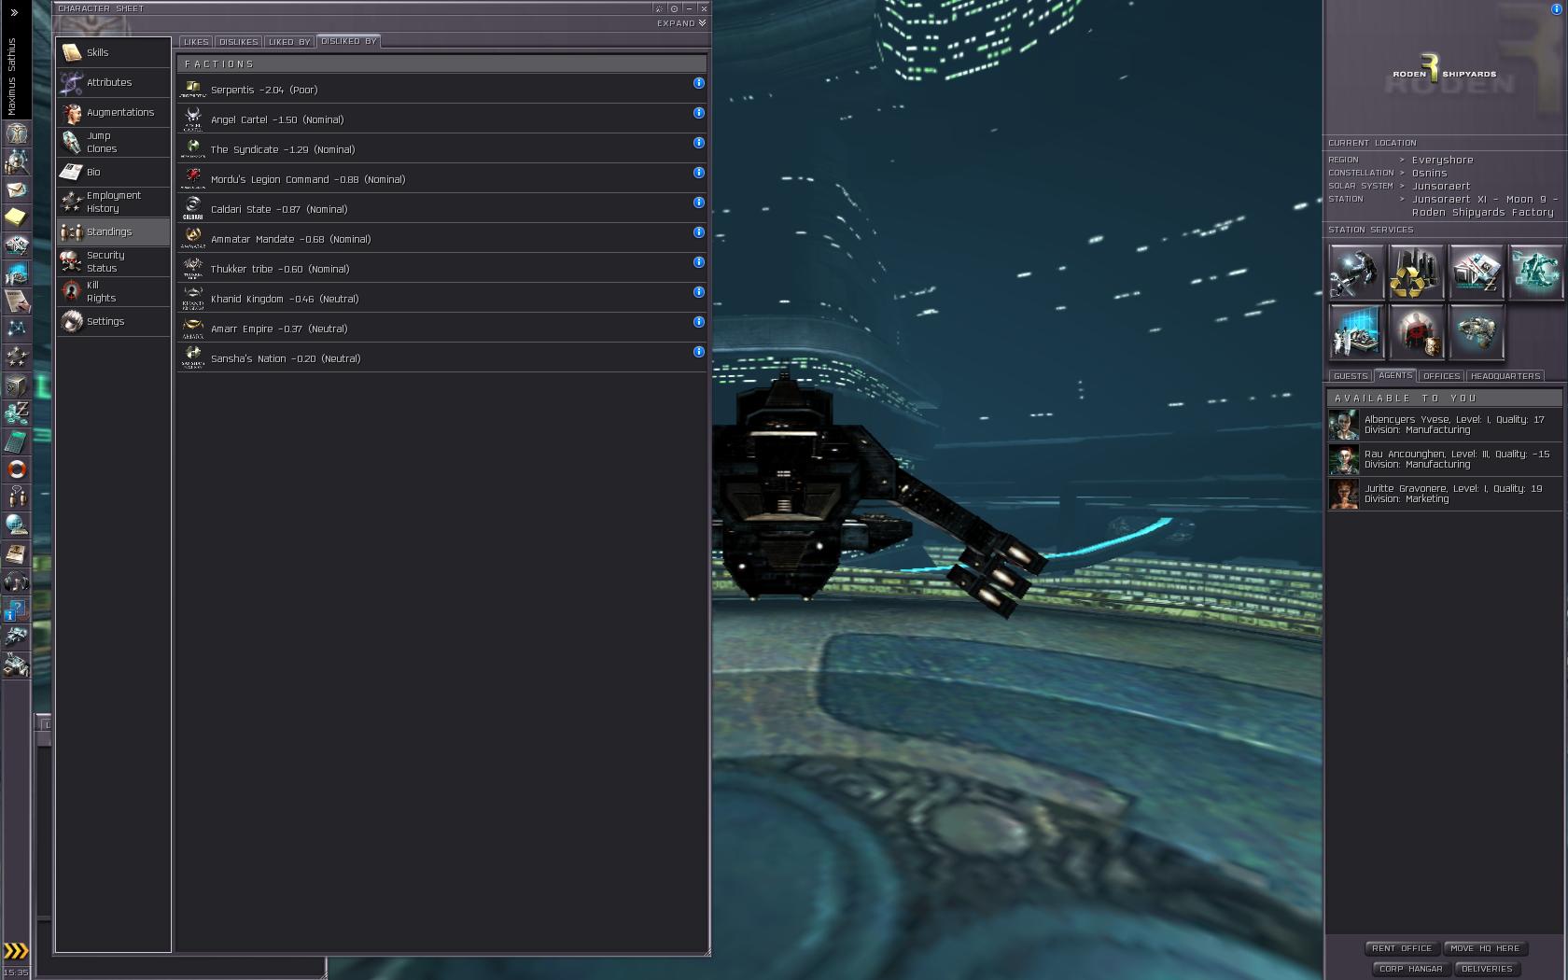Open Attributes section of character sheet

(x=114, y=82)
